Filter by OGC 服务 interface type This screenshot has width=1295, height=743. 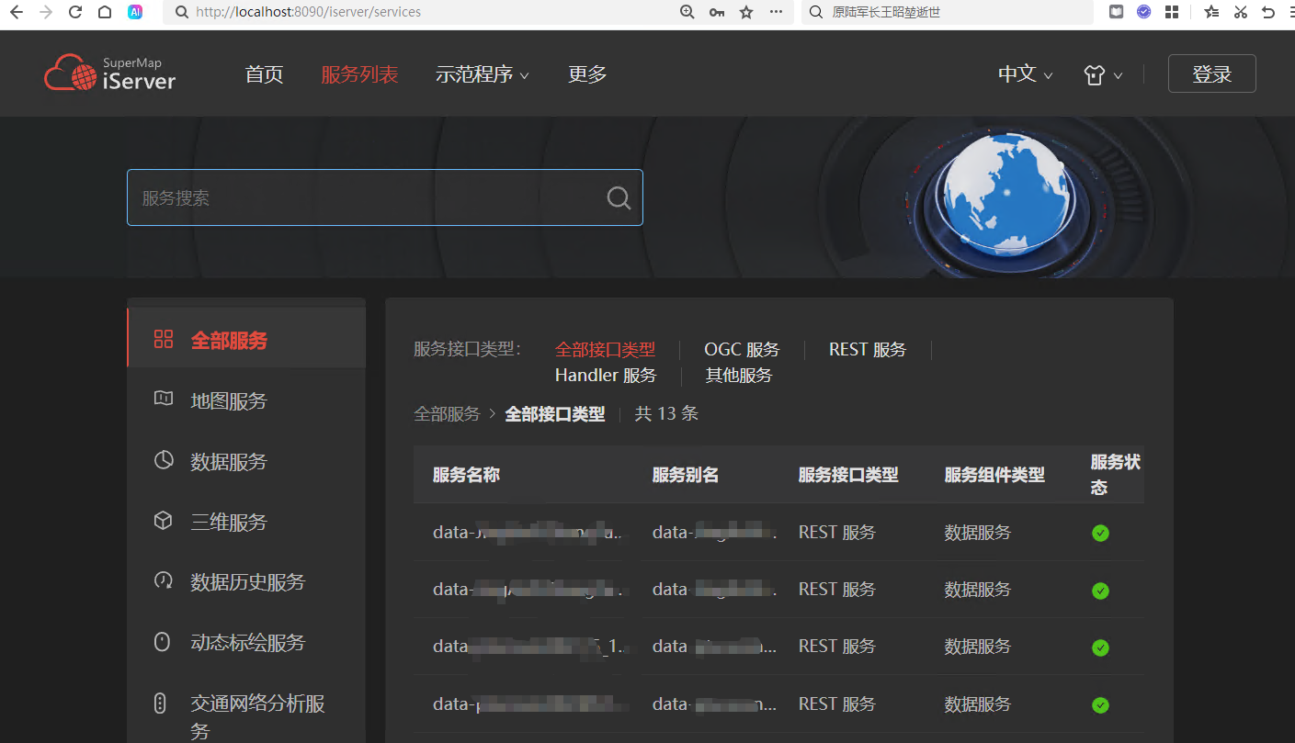pyautogui.click(x=741, y=350)
